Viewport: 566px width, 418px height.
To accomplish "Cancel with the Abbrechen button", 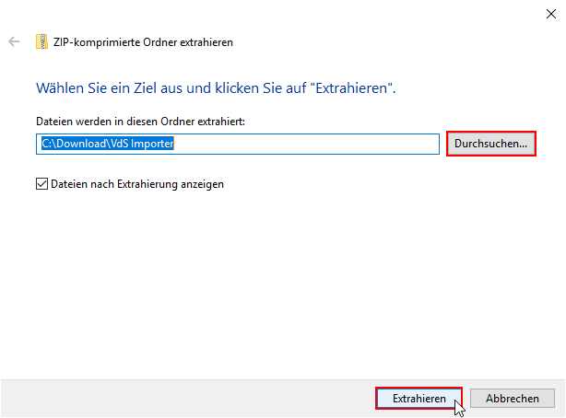I will pyautogui.click(x=513, y=398).
